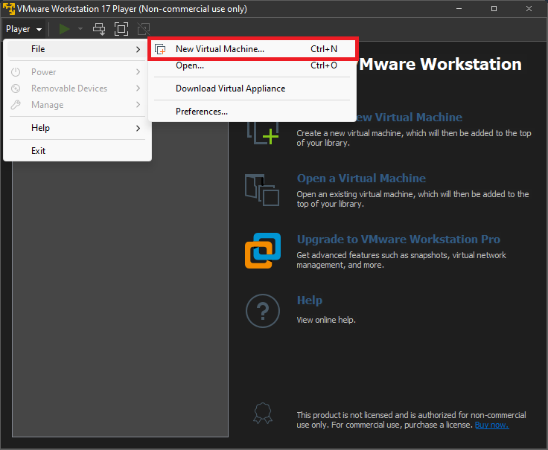Click the Send Ctrl+Alt+Del toolbar icon
Viewport: 548px width, 450px height.
[x=99, y=29]
